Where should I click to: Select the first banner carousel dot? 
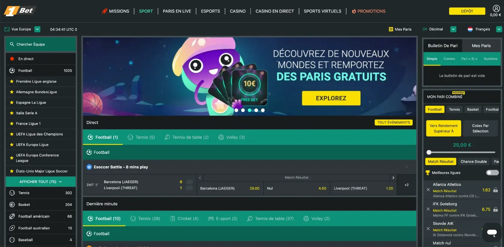tap(236, 110)
